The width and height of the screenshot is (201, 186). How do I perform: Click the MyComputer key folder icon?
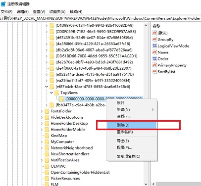[47, 141]
